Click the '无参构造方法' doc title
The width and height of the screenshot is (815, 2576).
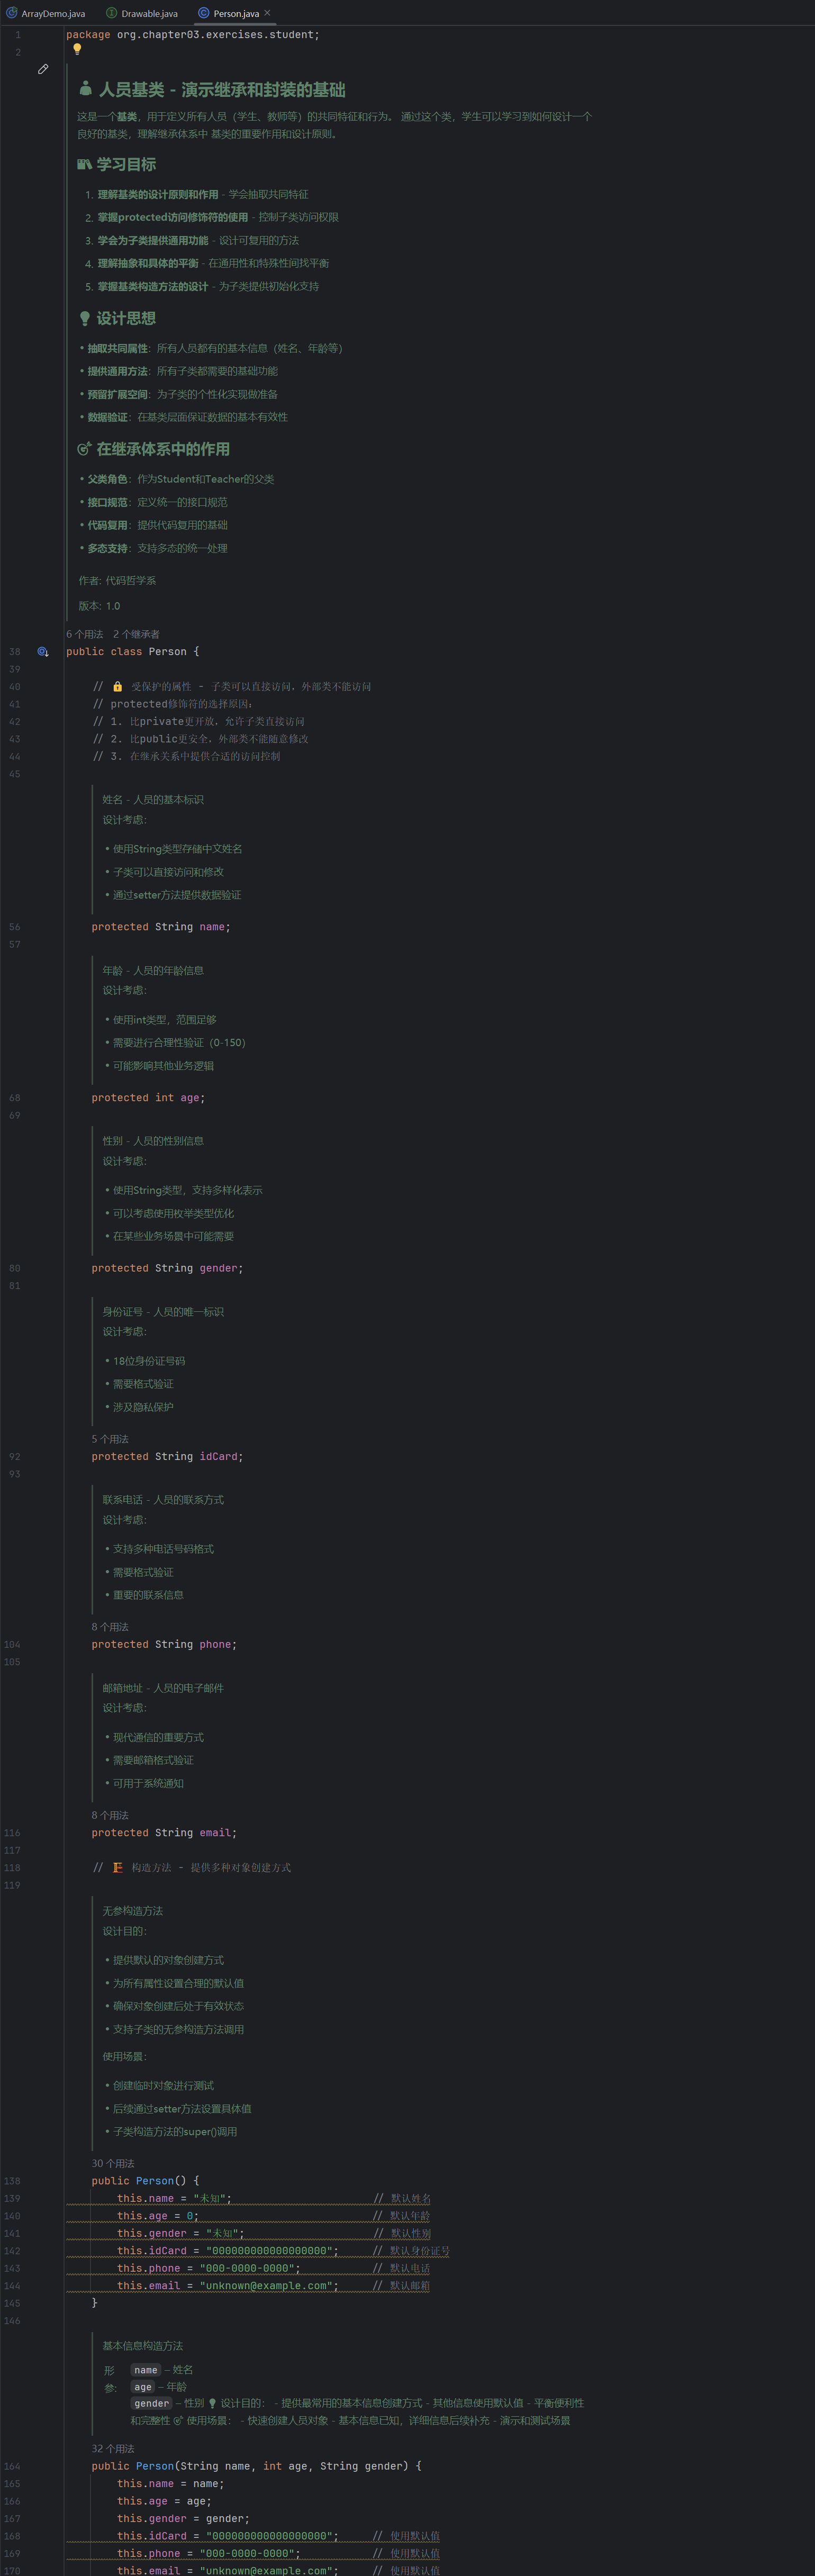pyautogui.click(x=132, y=1911)
